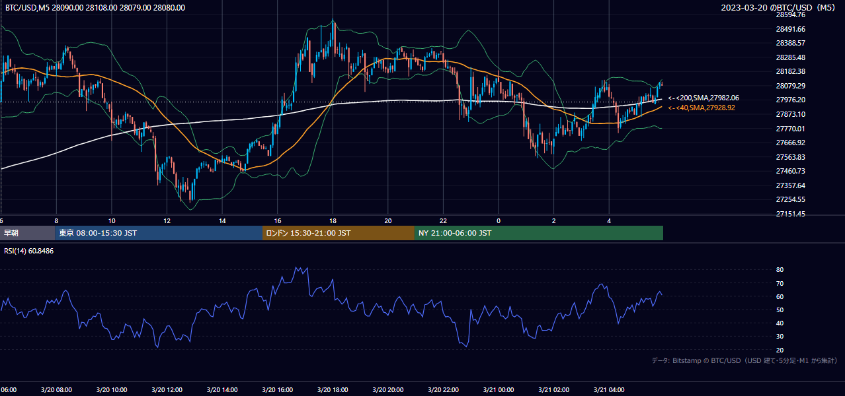
Task: Click the Bitstamp data source note
Action: [x=744, y=361]
